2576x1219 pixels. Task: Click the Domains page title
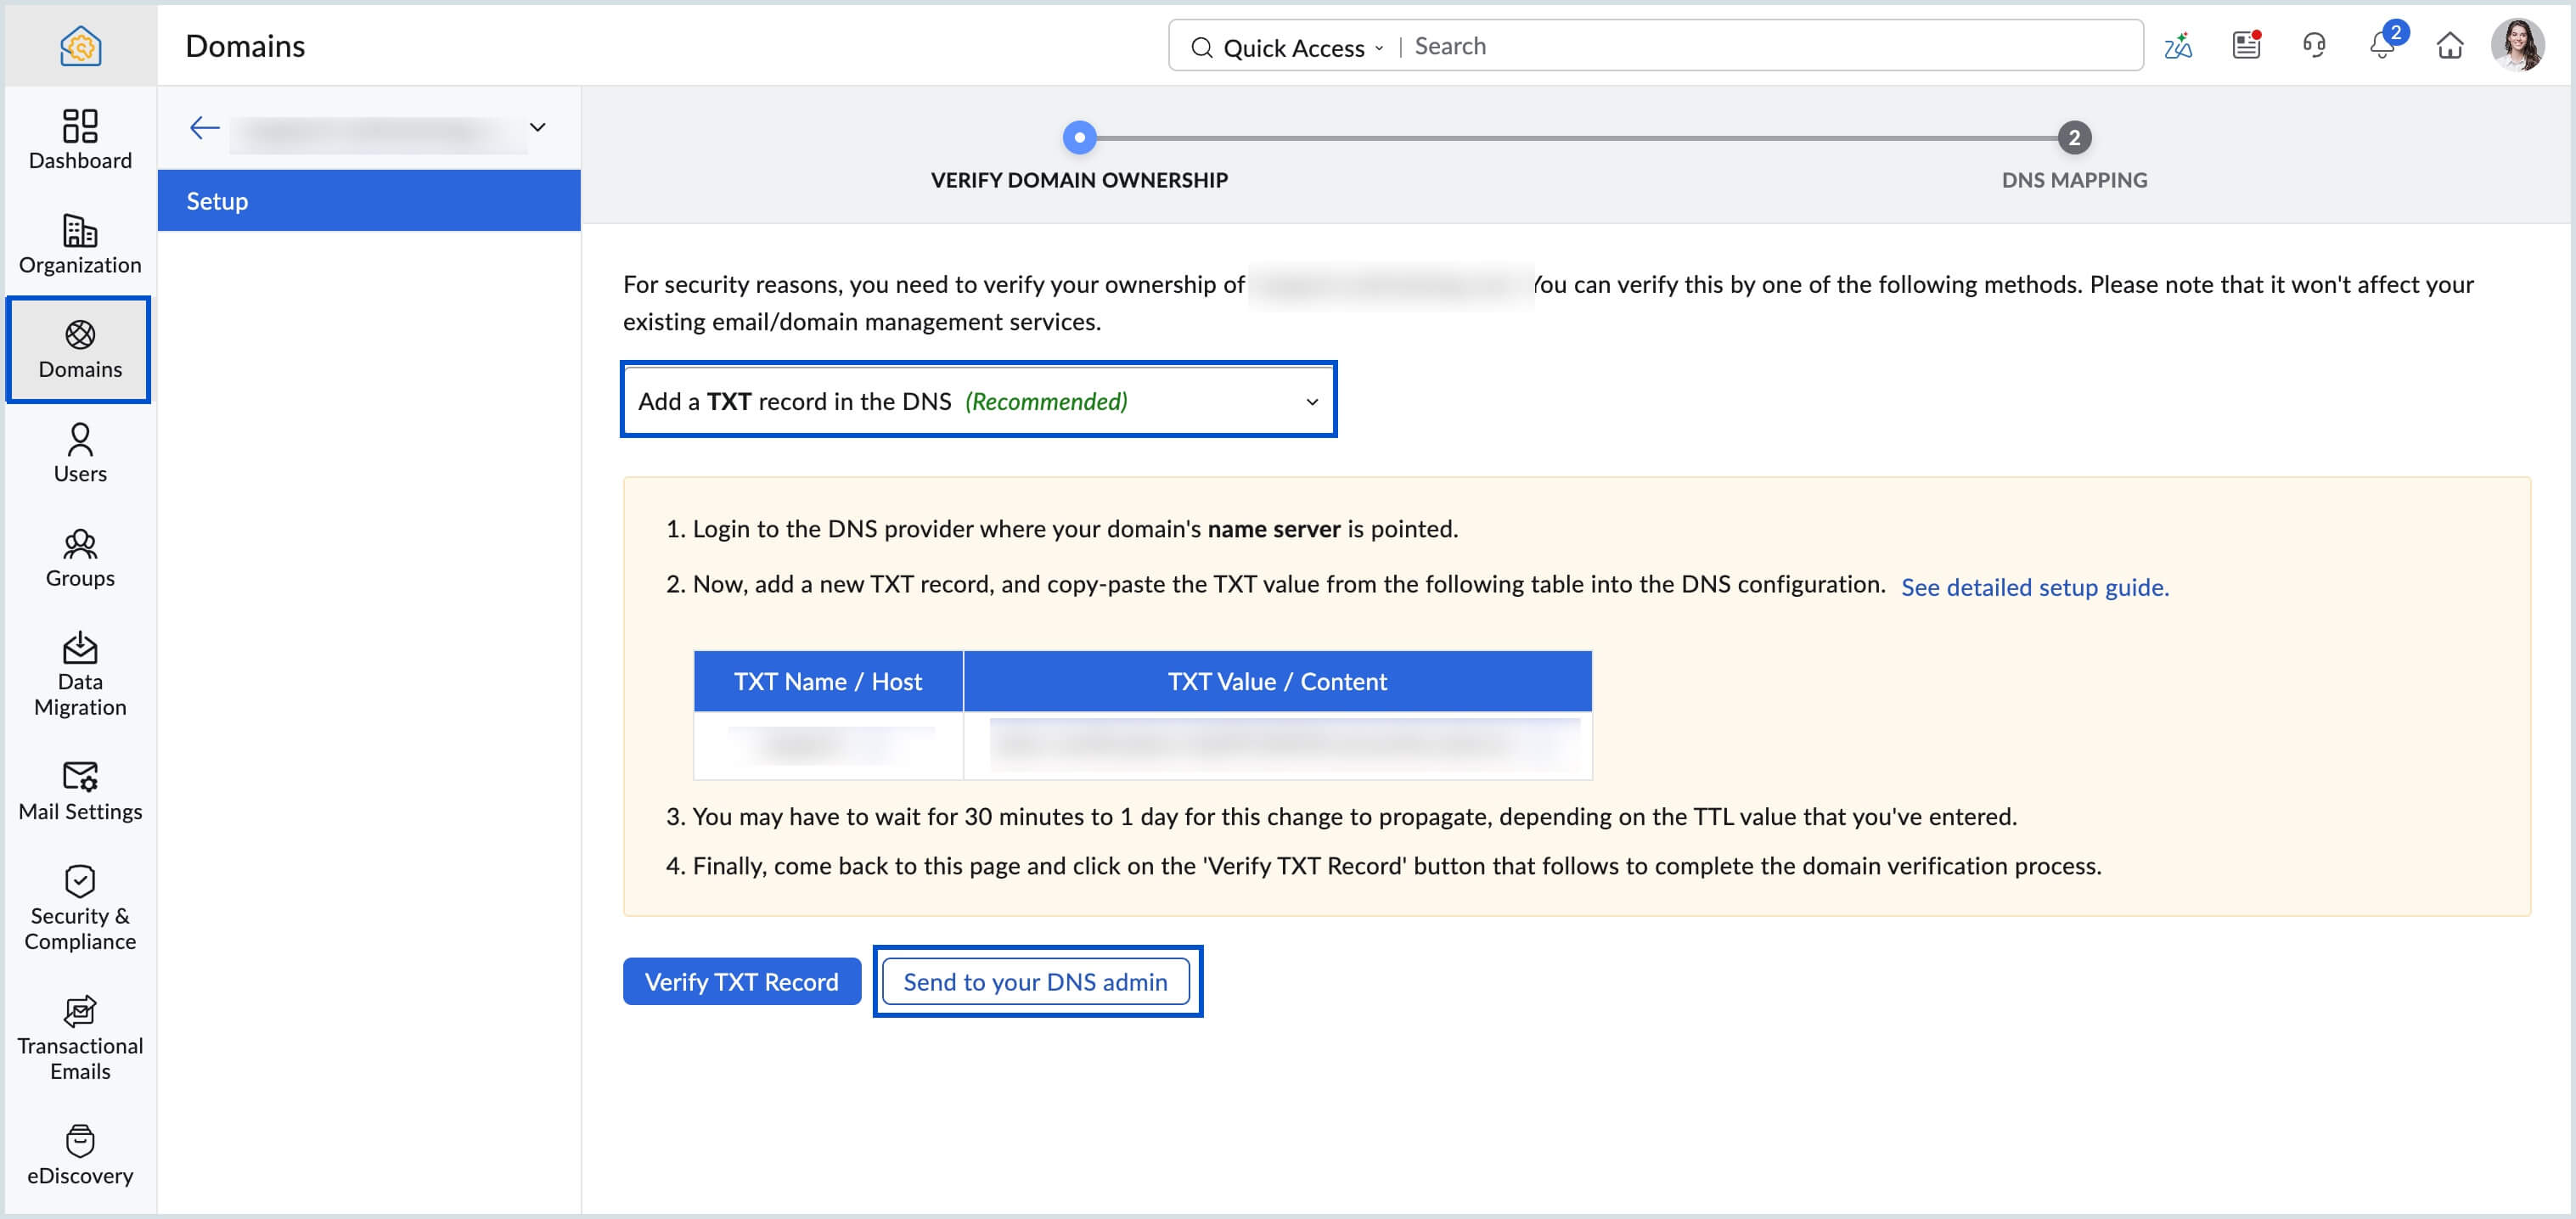pos(245,45)
